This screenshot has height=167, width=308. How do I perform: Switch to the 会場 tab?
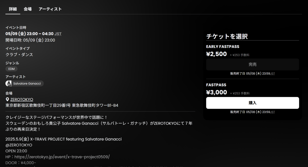tap(28, 9)
